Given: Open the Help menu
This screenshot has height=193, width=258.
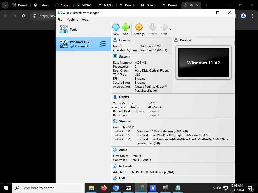Looking at the screenshot, I should 85,20.
